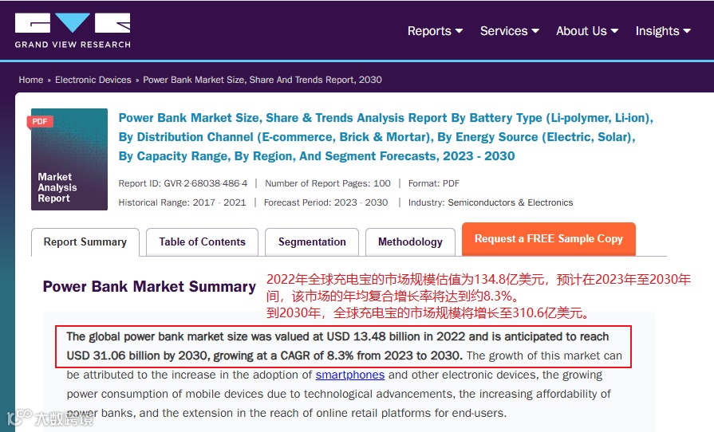
Task: Click the Grand View Research logo
Action: (x=73, y=30)
